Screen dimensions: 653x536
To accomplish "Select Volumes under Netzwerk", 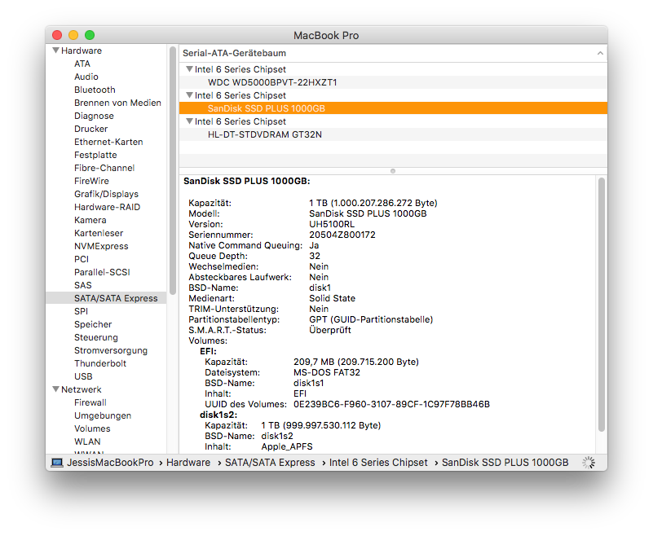I will [92, 428].
